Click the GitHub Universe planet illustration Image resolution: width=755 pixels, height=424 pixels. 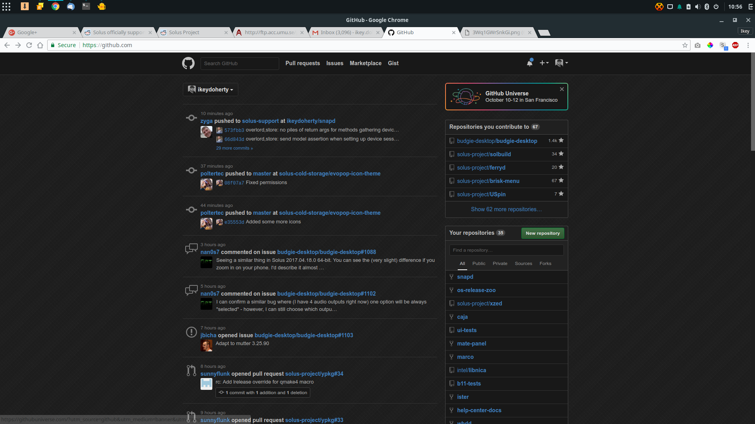(466, 96)
